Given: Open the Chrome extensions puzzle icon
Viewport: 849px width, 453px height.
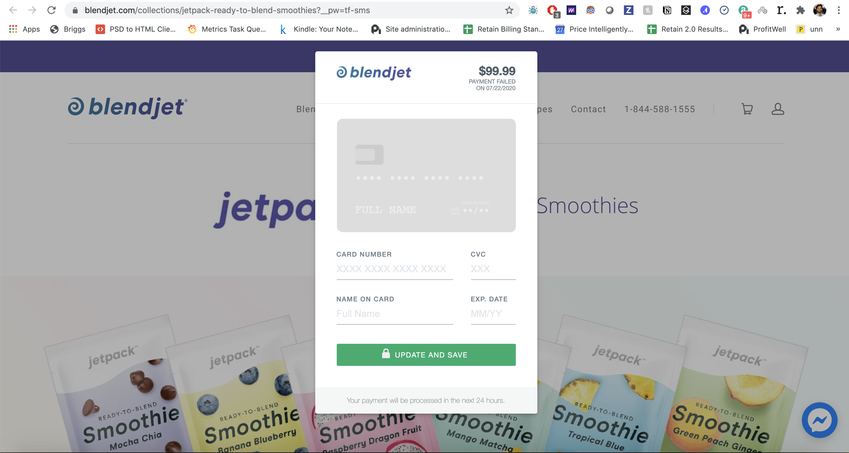Looking at the screenshot, I should pos(800,10).
